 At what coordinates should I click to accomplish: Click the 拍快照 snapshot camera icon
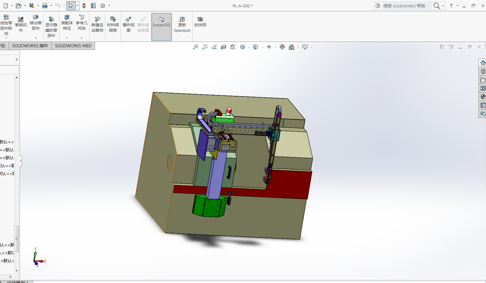coord(200,22)
